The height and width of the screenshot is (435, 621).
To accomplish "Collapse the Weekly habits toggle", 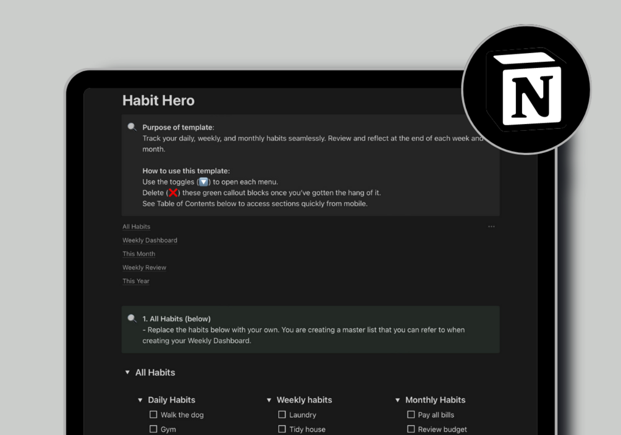I will (x=269, y=400).
